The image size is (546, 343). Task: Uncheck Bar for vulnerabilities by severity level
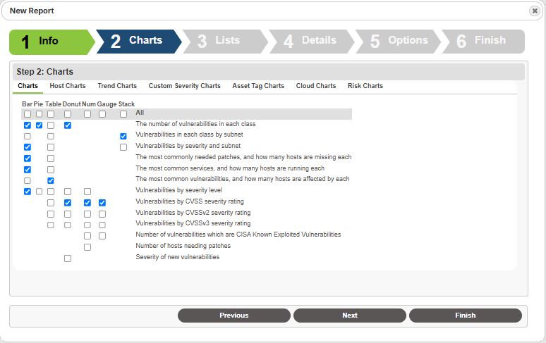(28, 192)
